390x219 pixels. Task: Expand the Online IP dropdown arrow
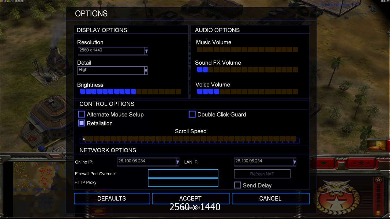pos(177,162)
